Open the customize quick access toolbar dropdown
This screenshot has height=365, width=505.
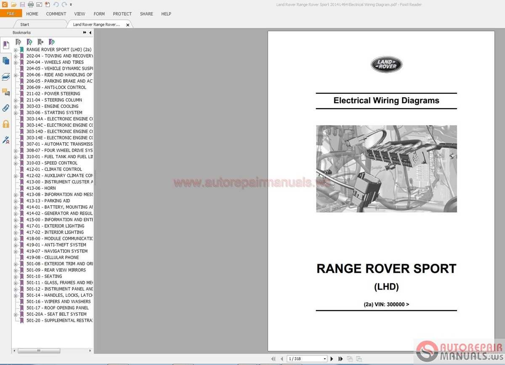coord(71,5)
